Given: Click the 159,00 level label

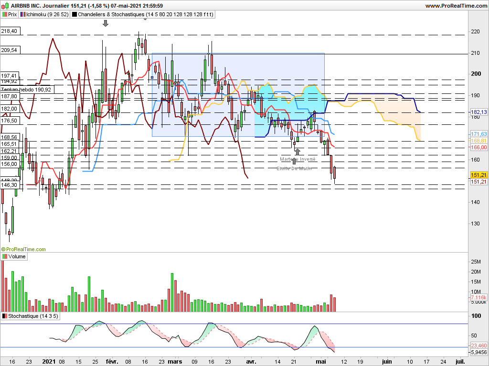Looking at the screenshot, I should [10, 158].
